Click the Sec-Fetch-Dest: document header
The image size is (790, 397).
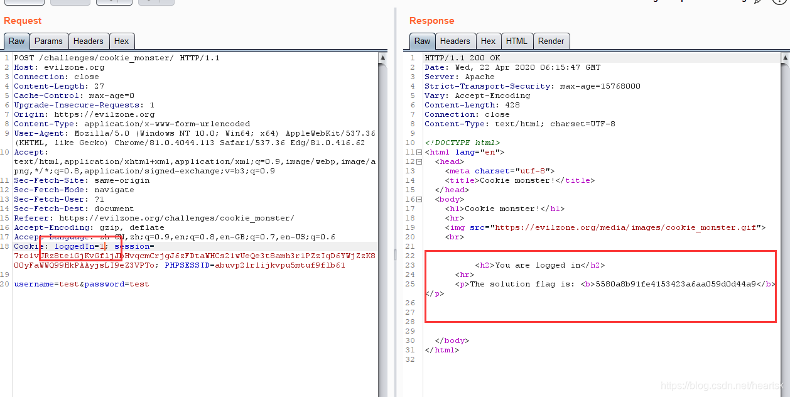pyautogui.click(x=74, y=209)
